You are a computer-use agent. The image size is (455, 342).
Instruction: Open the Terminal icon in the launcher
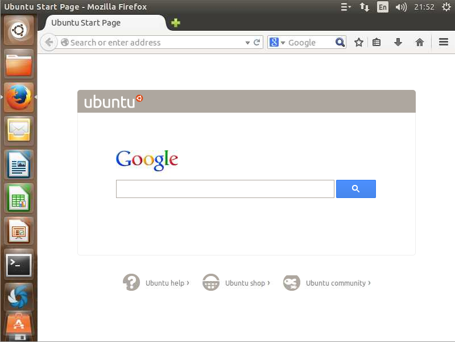click(19, 265)
